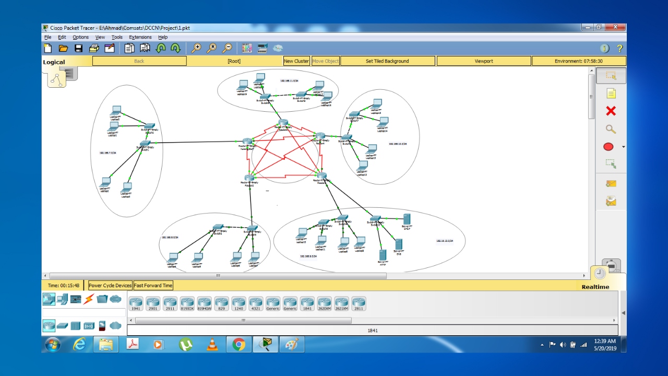Pick the 829 router model
Viewport: 668px width, 376px height.
[x=221, y=303]
